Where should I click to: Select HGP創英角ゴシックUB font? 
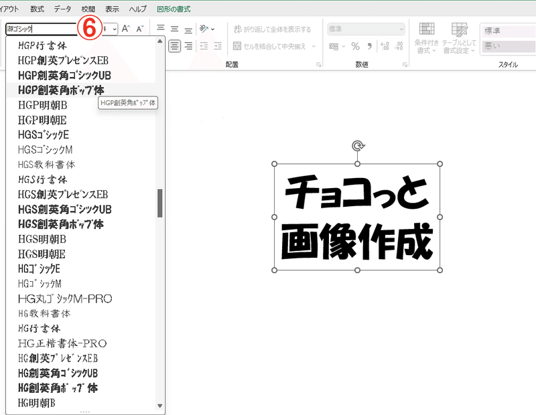(x=80, y=76)
